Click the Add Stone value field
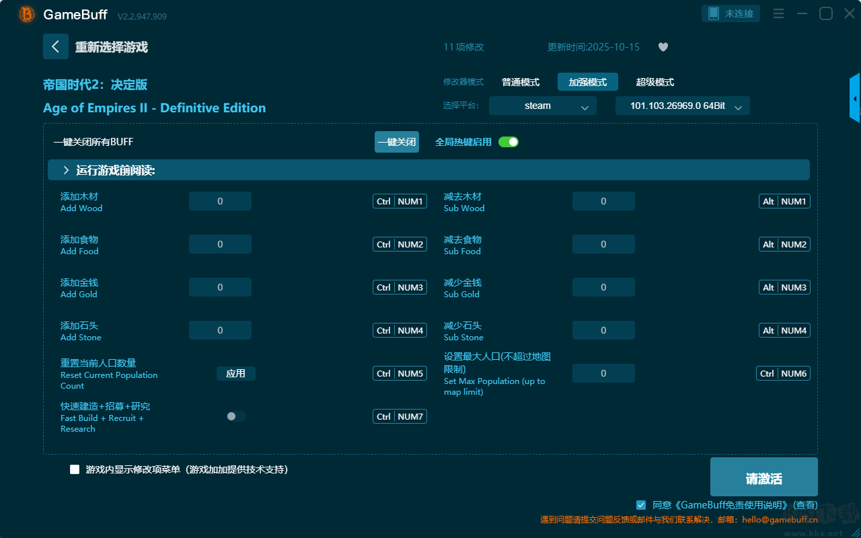Screen dimensions: 861x538 220,330
